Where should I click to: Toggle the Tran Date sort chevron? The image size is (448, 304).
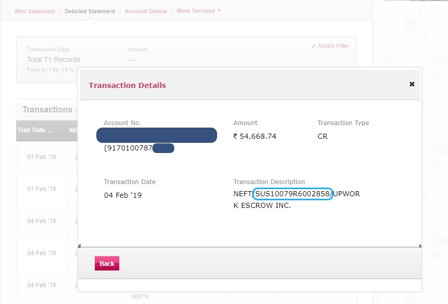click(x=50, y=131)
